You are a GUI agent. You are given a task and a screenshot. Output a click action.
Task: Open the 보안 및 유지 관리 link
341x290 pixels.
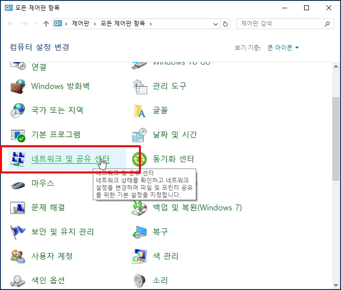point(63,232)
